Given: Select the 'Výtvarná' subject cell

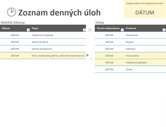Looking at the screenshot, I should [131, 49].
